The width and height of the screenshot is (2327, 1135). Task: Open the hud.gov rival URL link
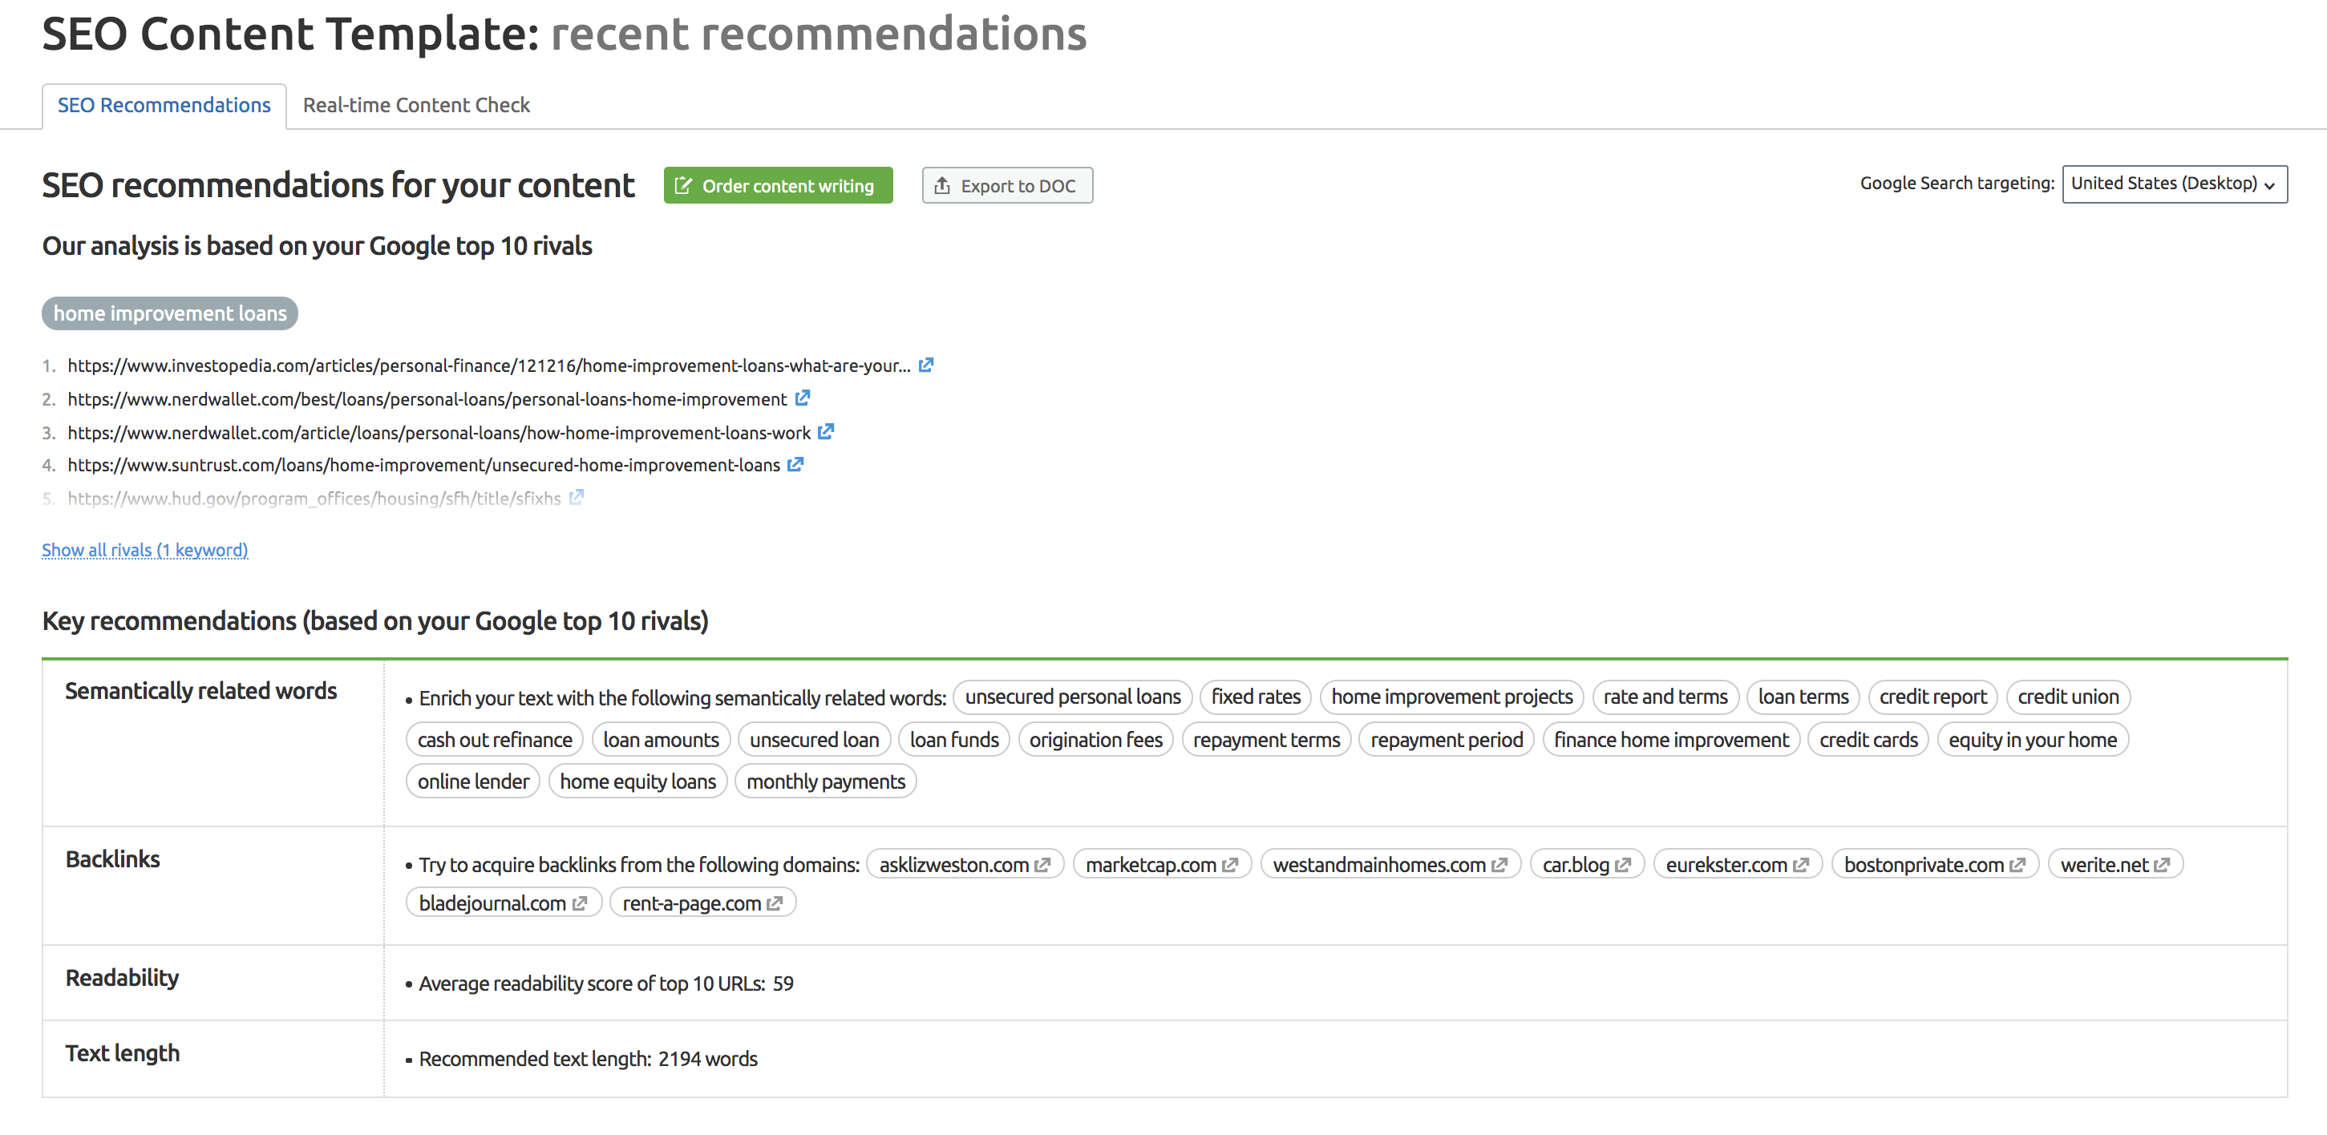(x=314, y=499)
